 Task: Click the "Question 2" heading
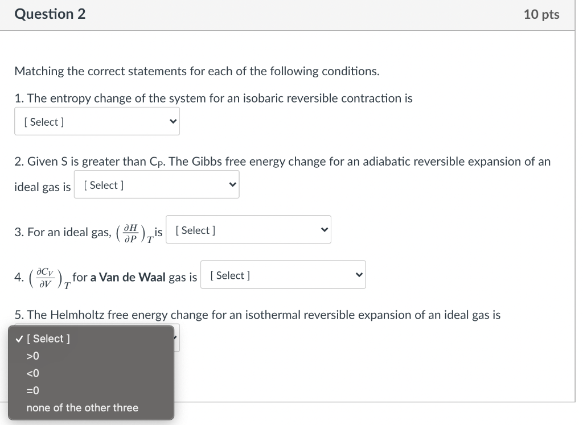pyautogui.click(x=50, y=14)
